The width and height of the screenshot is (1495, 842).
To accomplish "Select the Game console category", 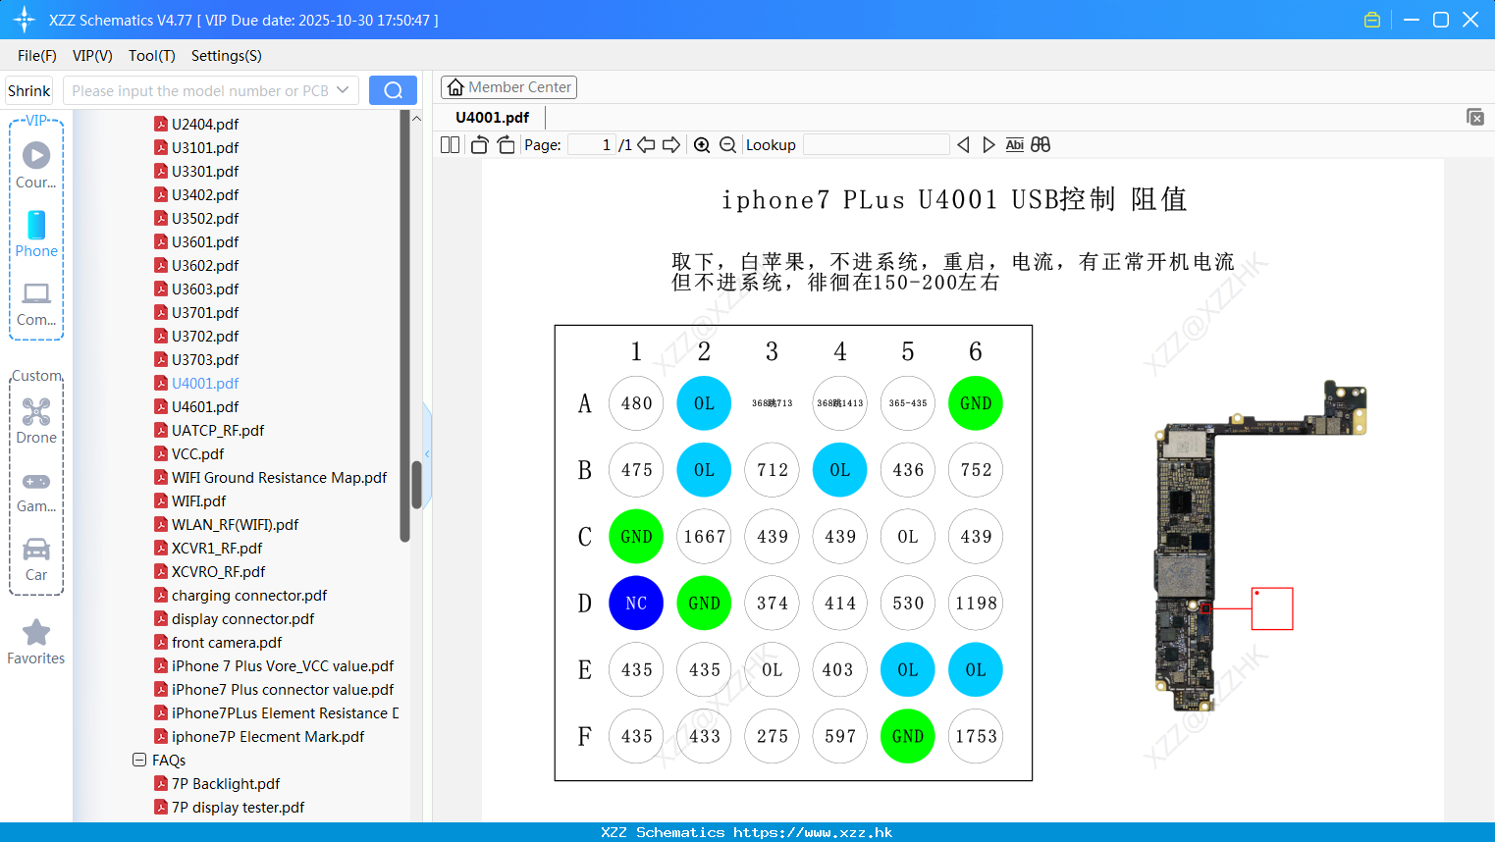I will 36,491.
